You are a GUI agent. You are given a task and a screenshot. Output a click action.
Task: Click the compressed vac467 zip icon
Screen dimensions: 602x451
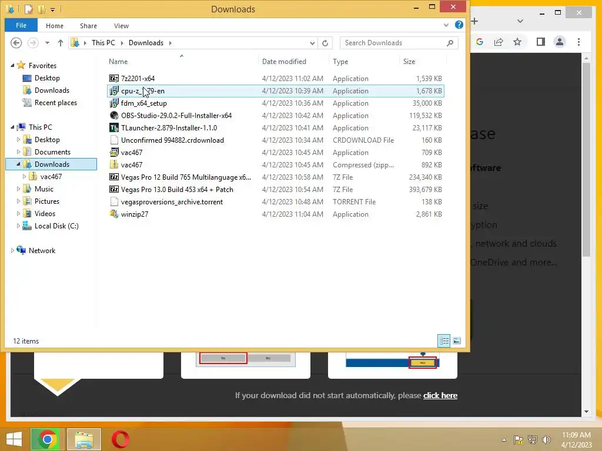click(x=114, y=165)
